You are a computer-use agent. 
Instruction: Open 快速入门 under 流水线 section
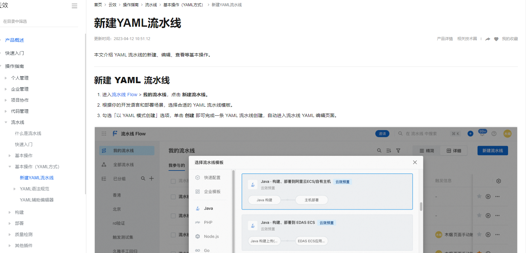24,144
